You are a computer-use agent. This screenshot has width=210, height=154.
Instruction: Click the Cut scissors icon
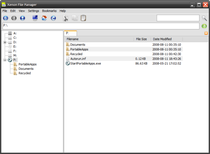(66, 18)
